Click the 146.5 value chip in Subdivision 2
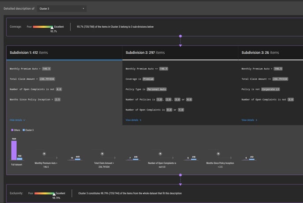Viewport: 303px width, 203px height. pos(164,69)
